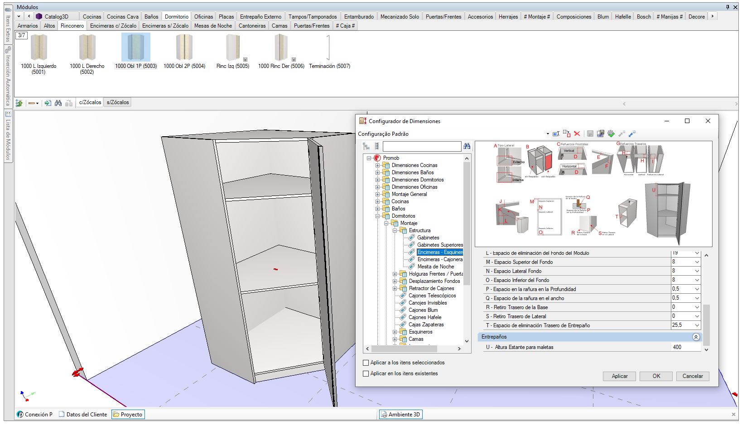742x425 pixels.
Task: Click the U - Altura Estante para maletas value field
Action: 686,347
